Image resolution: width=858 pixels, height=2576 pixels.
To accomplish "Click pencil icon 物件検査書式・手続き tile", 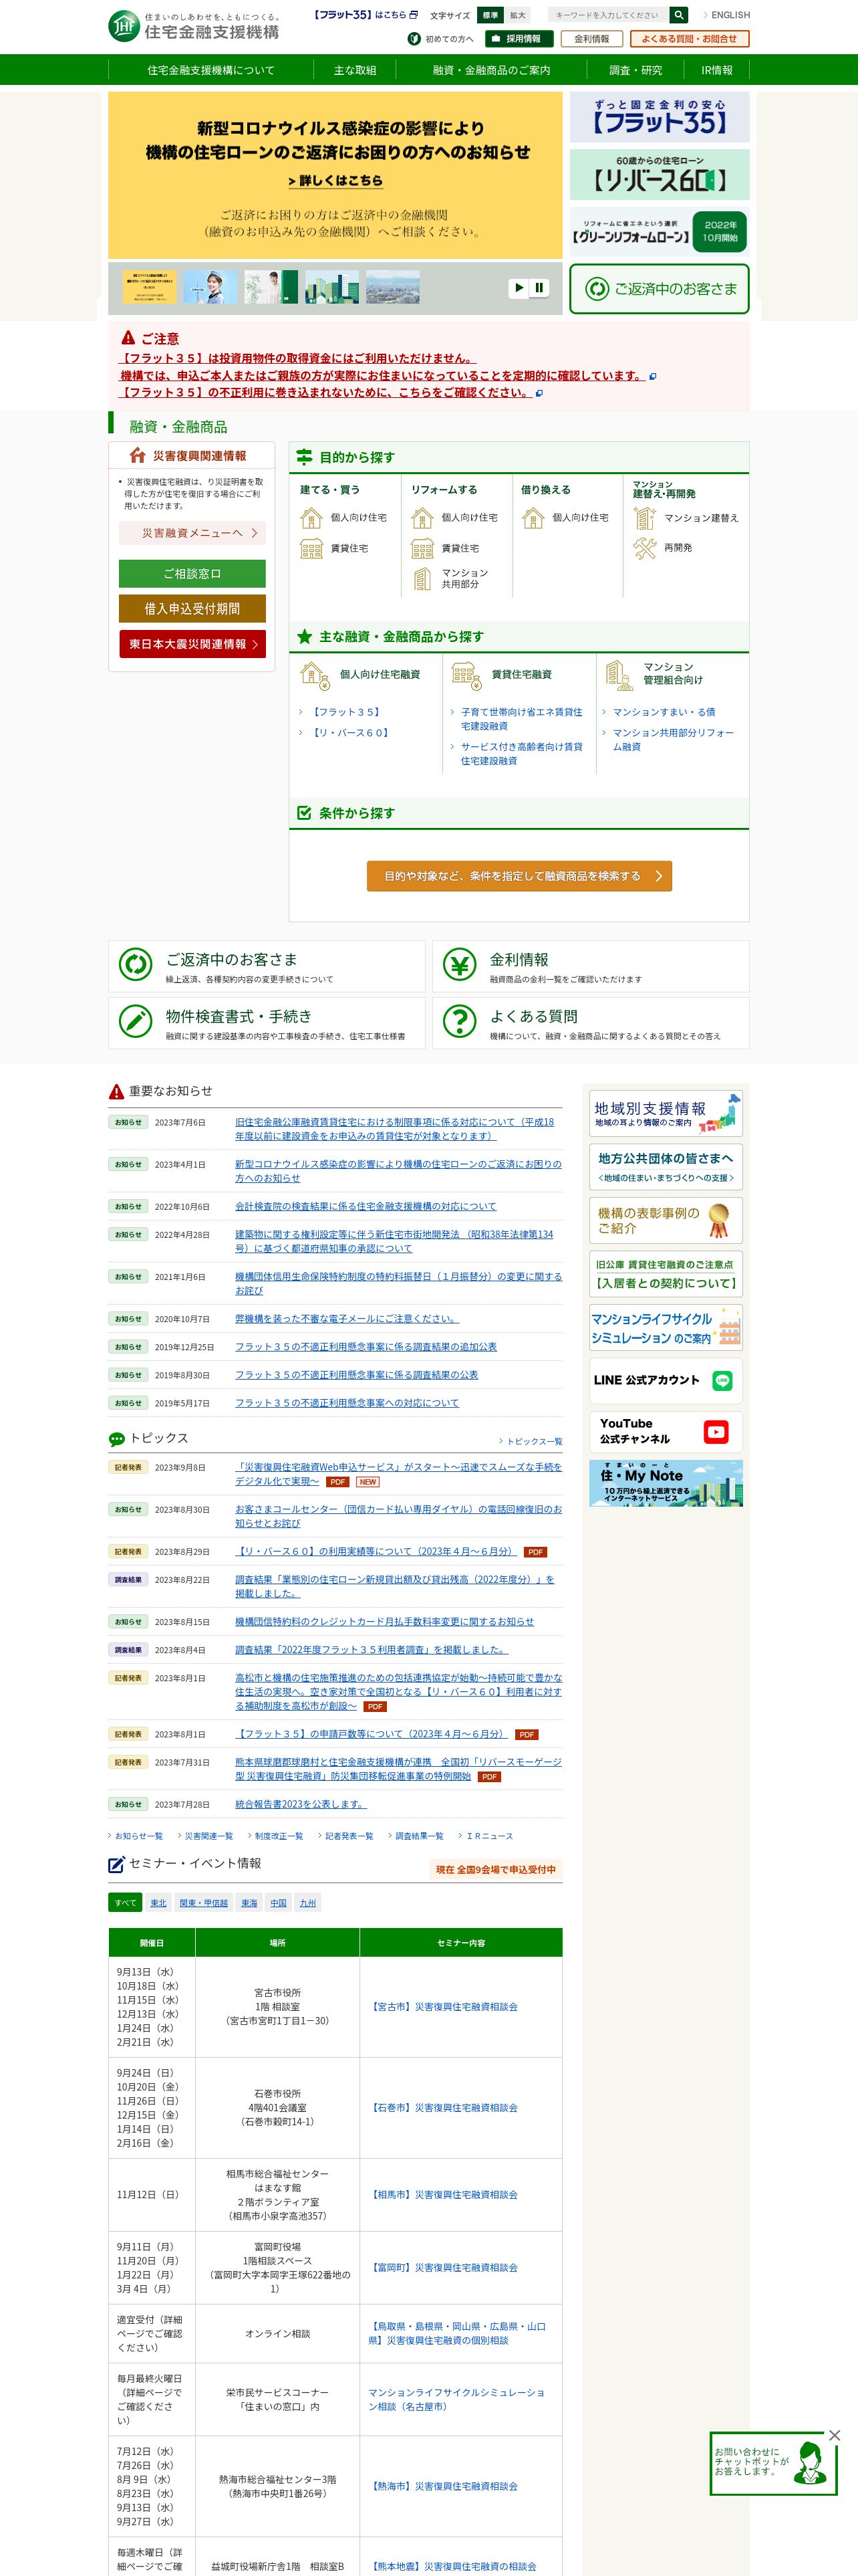I will click(x=135, y=1021).
